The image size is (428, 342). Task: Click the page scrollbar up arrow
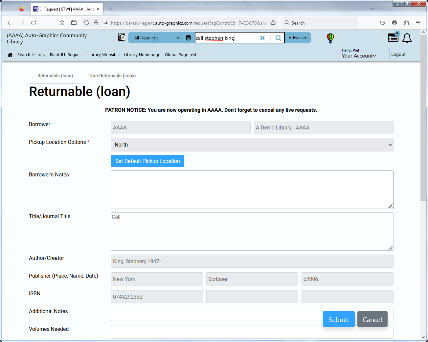pyautogui.click(x=423, y=32)
